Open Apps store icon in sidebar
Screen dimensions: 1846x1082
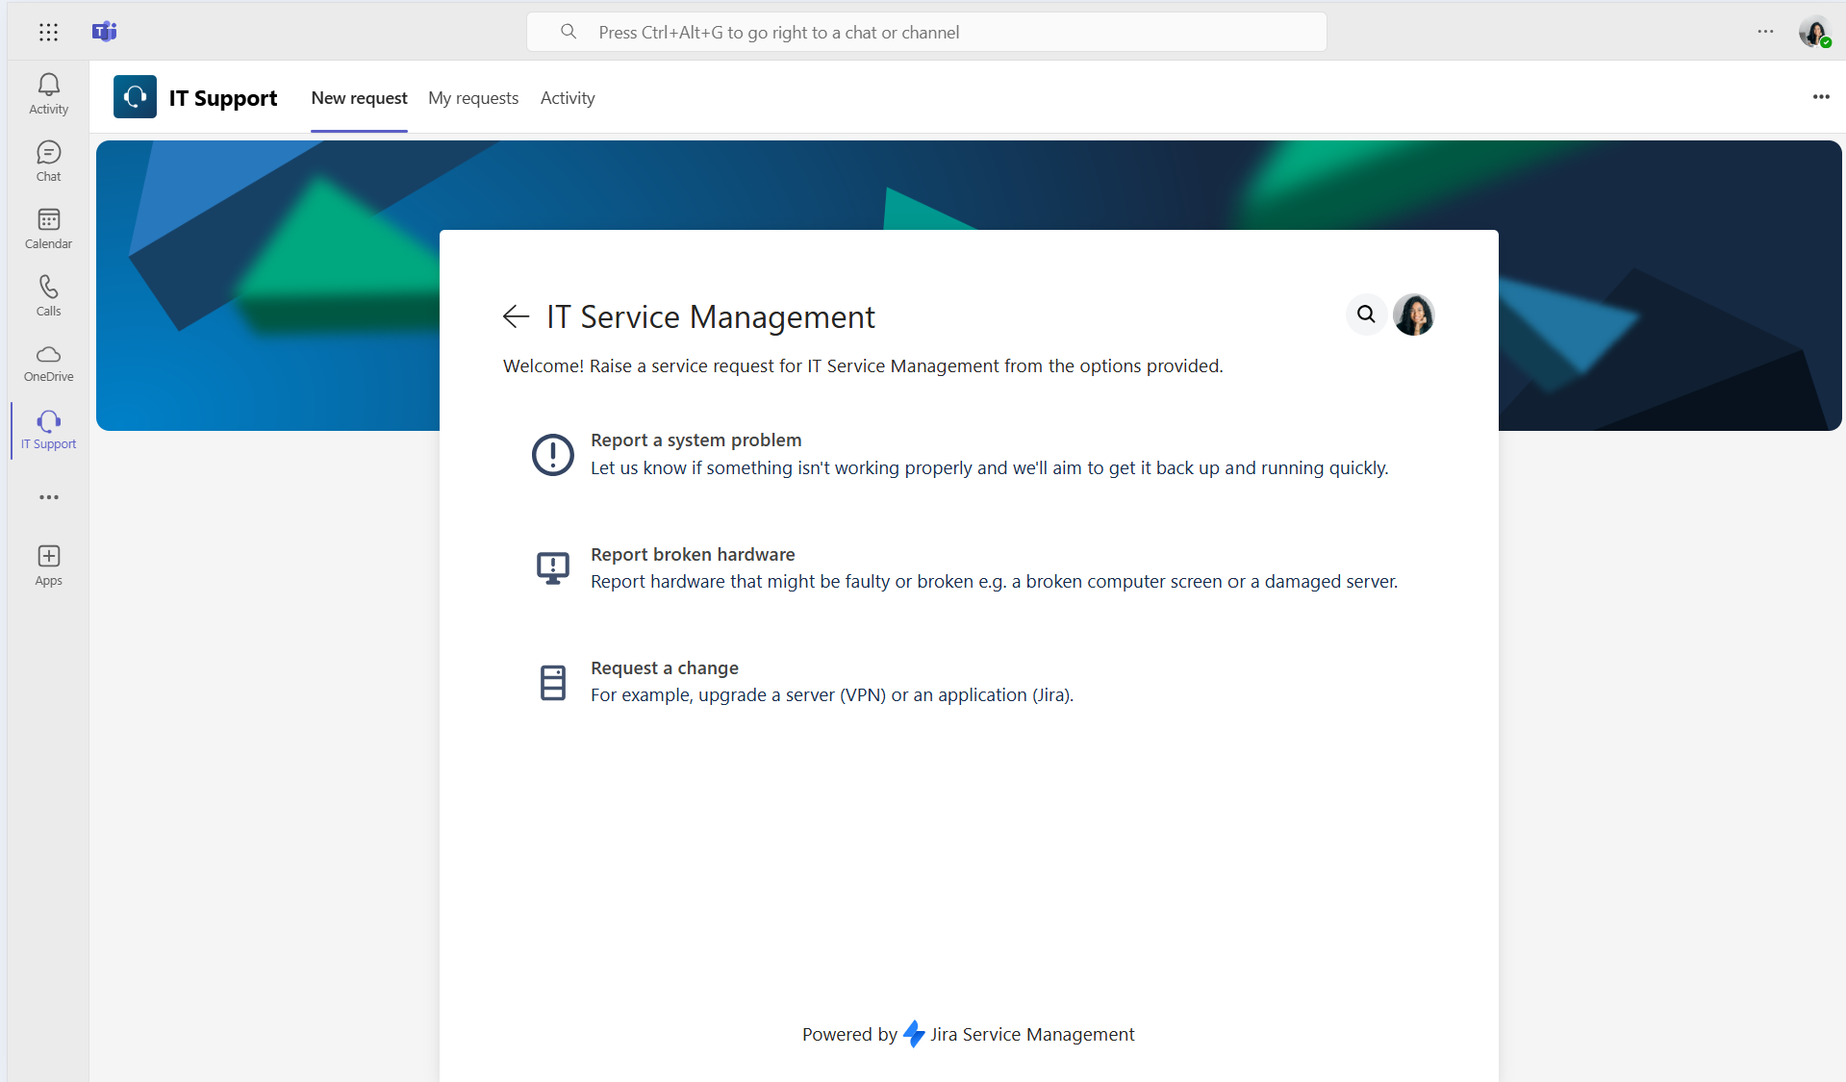(48, 565)
